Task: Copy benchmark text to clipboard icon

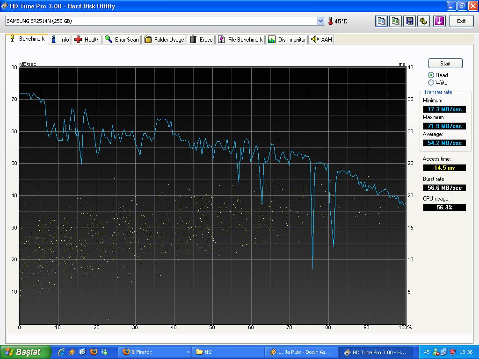Action: pos(382,21)
